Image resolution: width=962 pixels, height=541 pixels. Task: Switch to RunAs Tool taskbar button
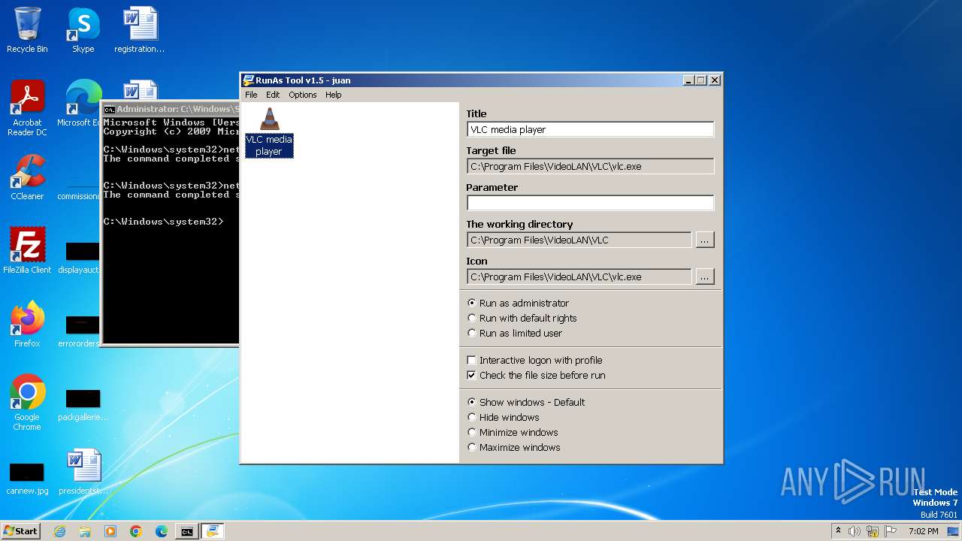click(x=213, y=531)
